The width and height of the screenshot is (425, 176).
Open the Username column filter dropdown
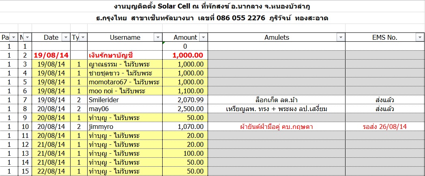point(157,37)
